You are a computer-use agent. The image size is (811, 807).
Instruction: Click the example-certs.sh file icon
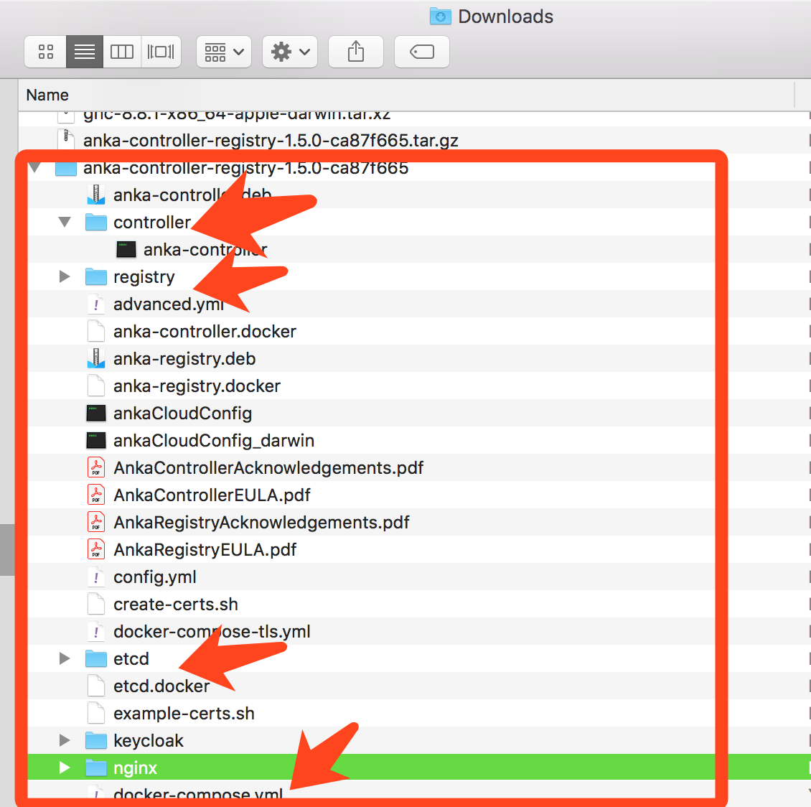pyautogui.click(x=96, y=714)
